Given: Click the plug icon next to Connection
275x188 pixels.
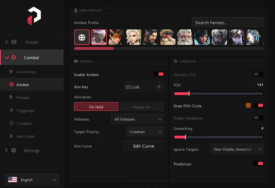Looking at the screenshot, I should point(11,71).
